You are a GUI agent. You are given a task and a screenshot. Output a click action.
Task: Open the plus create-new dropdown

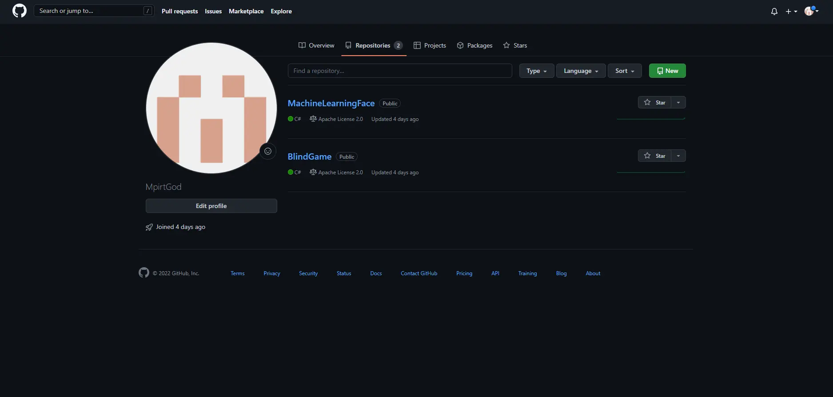coord(791,12)
